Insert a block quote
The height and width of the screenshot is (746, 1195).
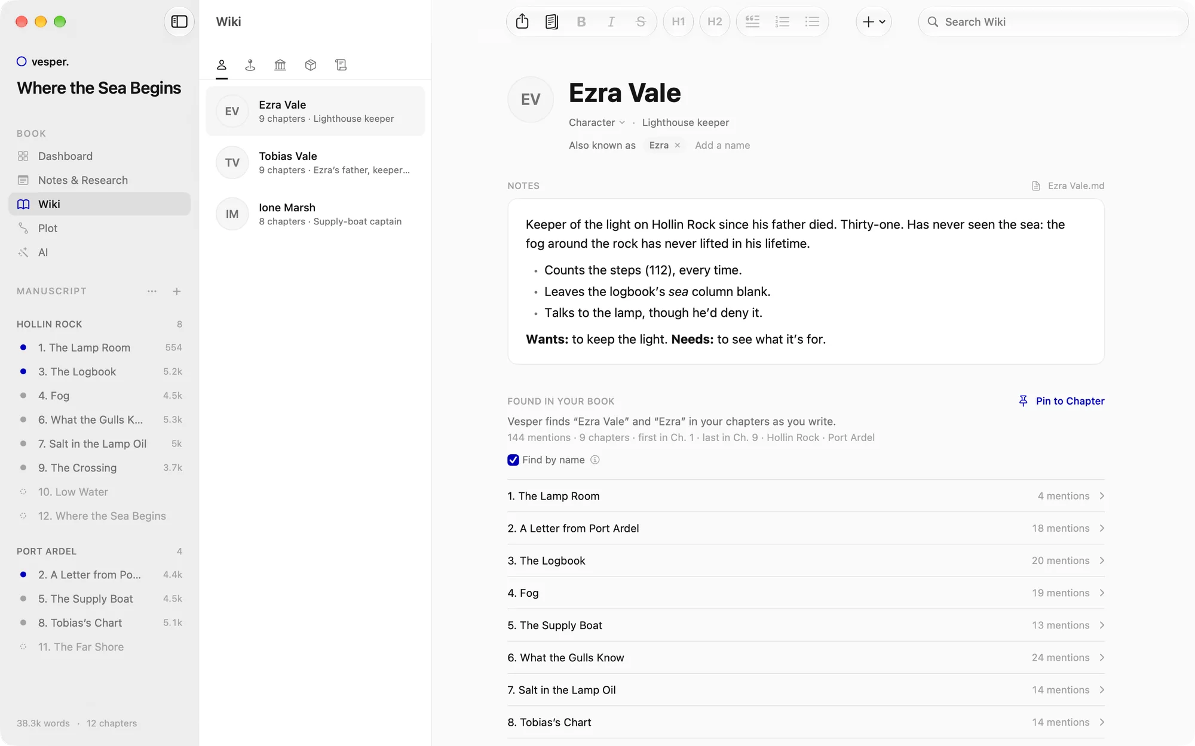pyautogui.click(x=752, y=21)
